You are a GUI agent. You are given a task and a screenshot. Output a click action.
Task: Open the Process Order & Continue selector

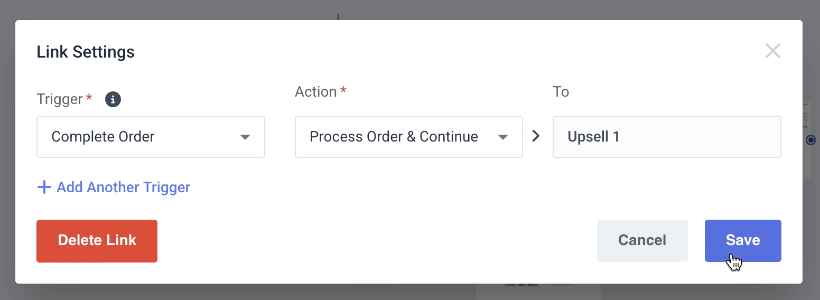click(408, 137)
